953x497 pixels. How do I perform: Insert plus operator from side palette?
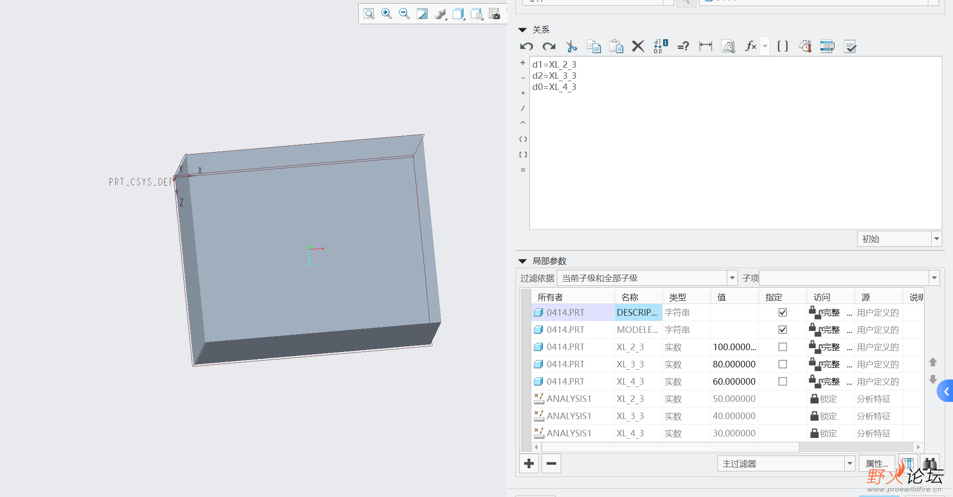click(523, 62)
